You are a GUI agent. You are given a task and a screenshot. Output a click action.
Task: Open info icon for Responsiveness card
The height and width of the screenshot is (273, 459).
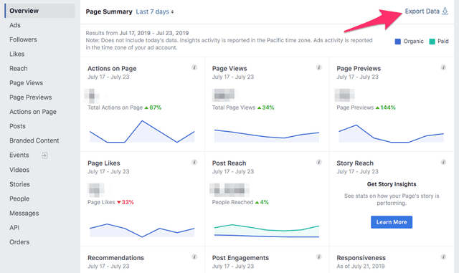pyautogui.click(x=443, y=257)
